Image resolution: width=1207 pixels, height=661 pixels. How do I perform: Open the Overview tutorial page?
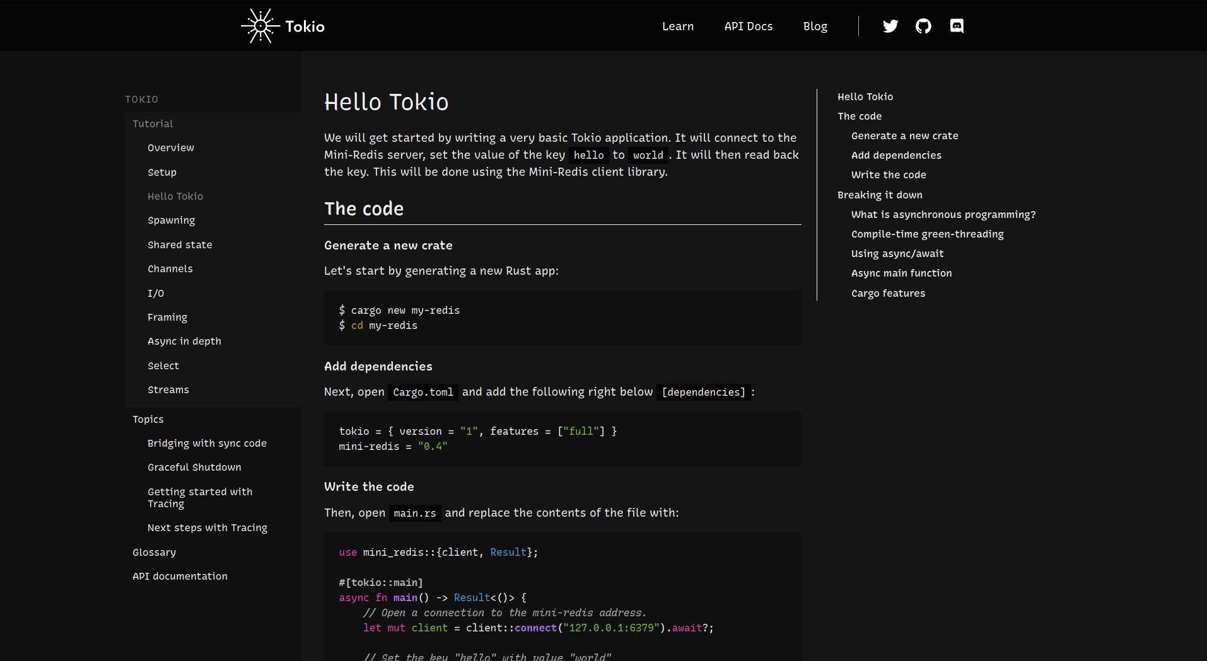pos(171,147)
